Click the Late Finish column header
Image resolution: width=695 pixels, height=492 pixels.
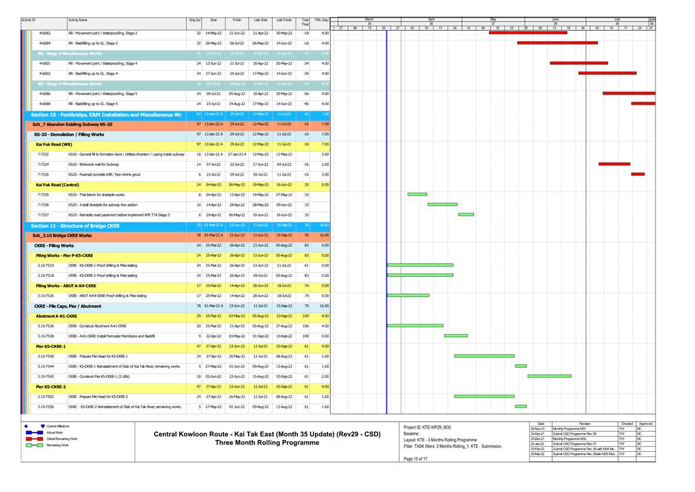(x=283, y=21)
